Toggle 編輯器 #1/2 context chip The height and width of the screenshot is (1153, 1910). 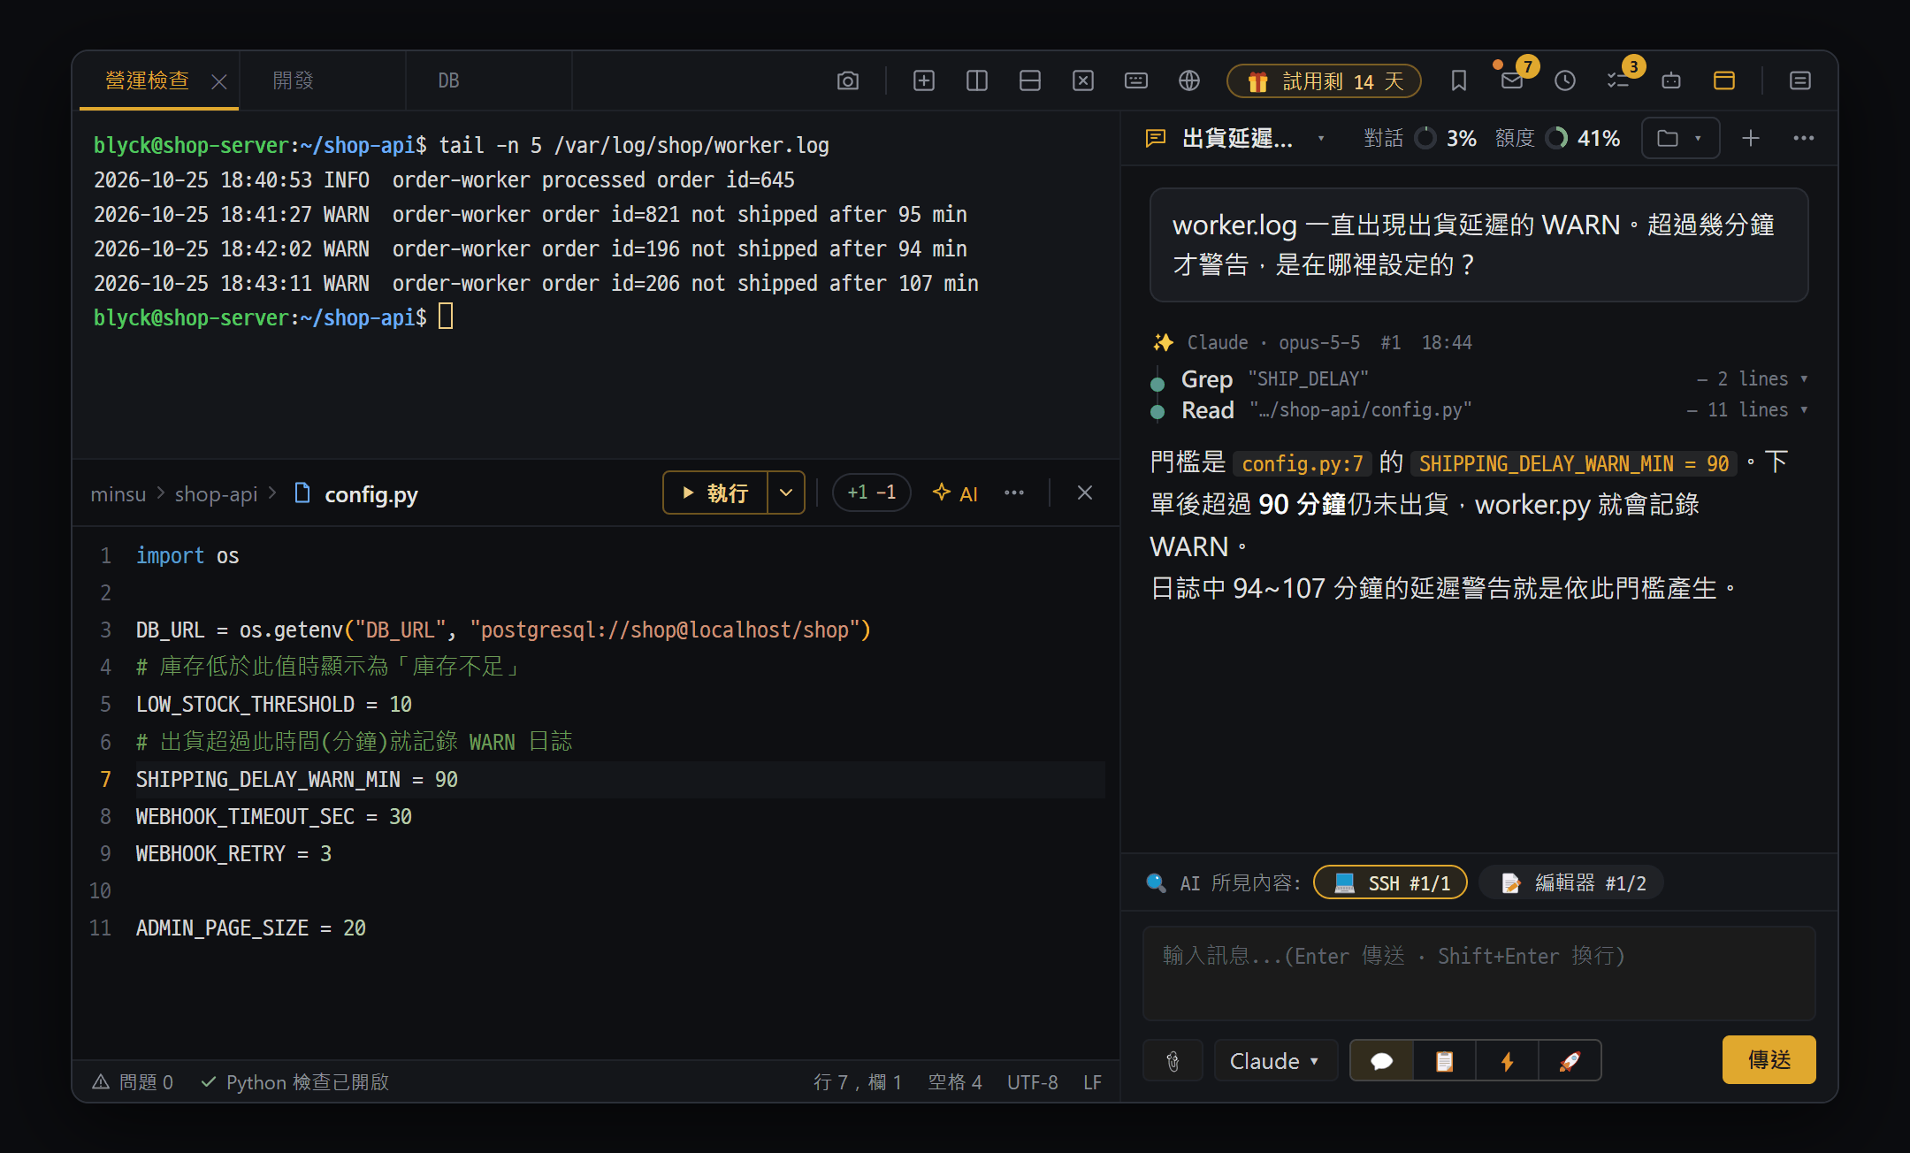(x=1571, y=882)
